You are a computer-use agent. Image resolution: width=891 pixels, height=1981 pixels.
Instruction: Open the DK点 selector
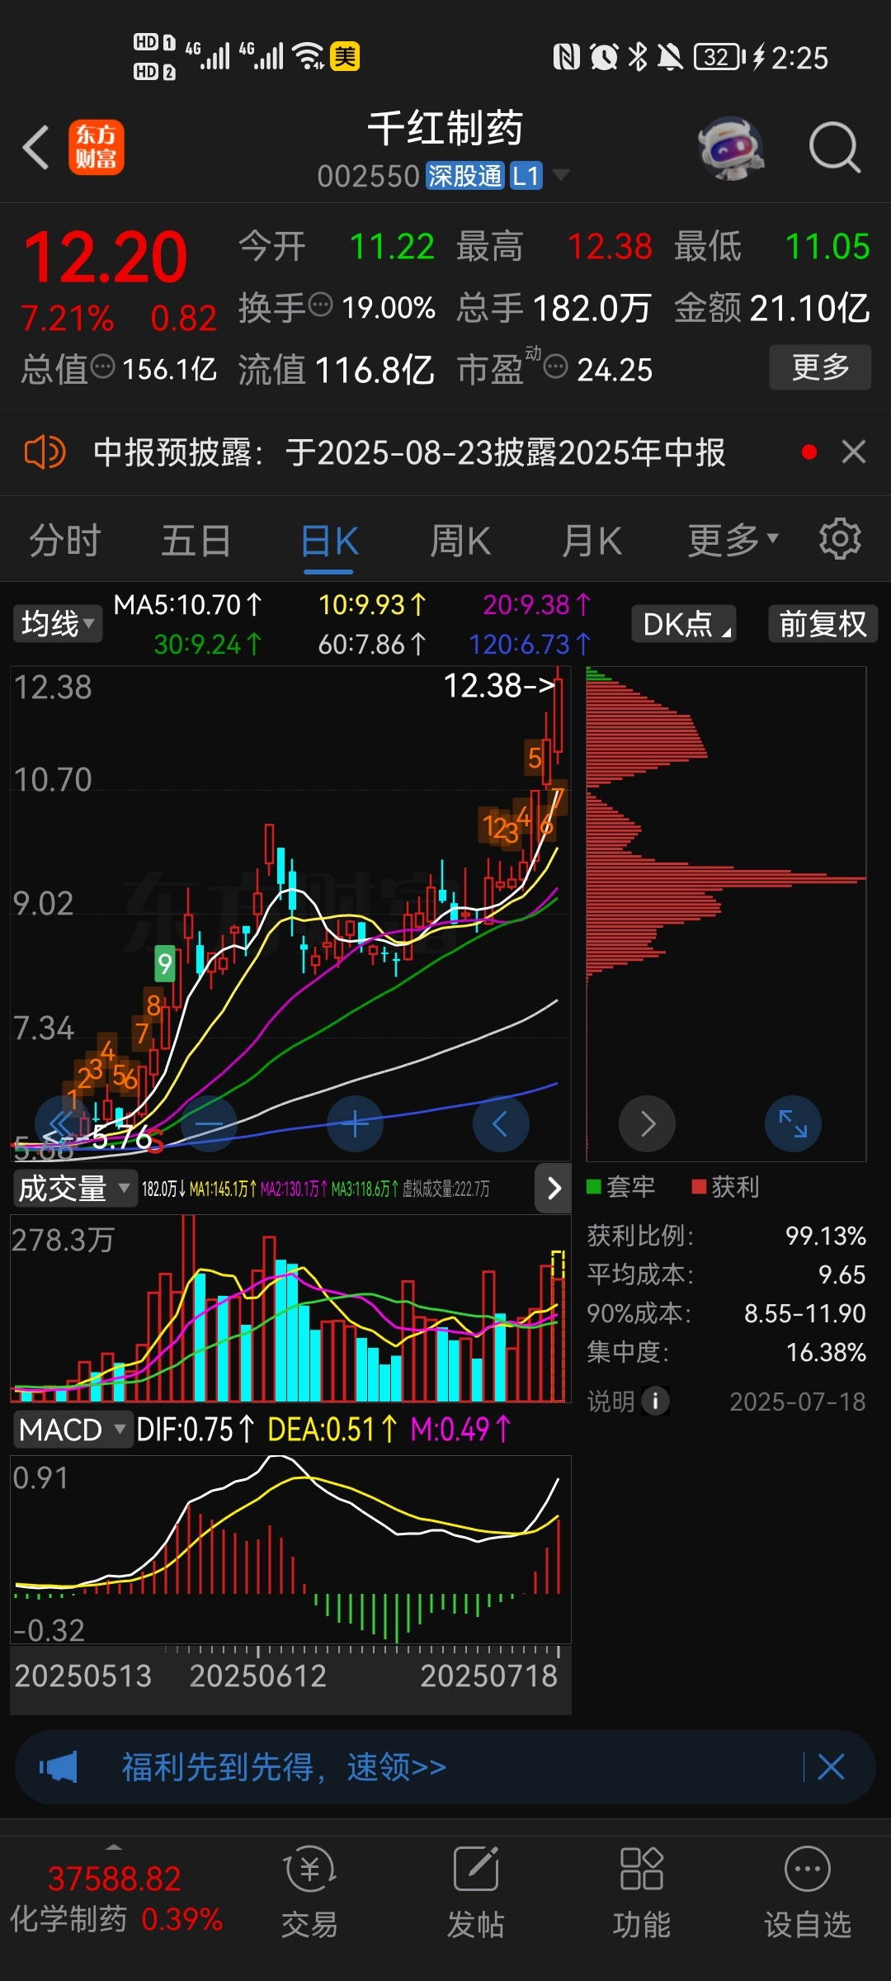pos(684,624)
